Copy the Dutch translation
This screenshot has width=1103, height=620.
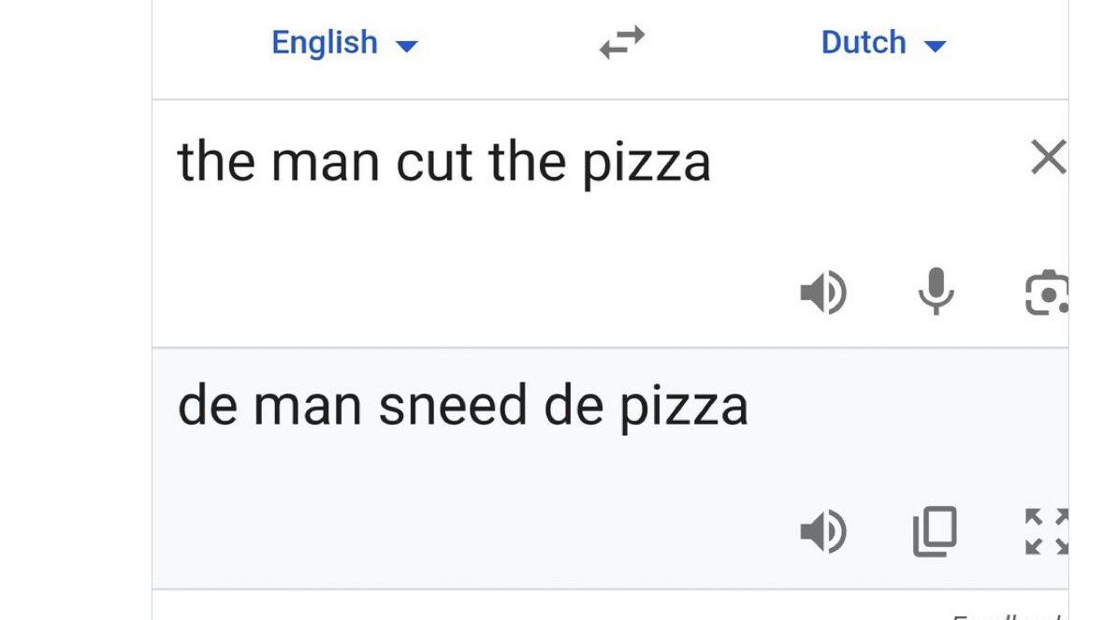pos(935,532)
